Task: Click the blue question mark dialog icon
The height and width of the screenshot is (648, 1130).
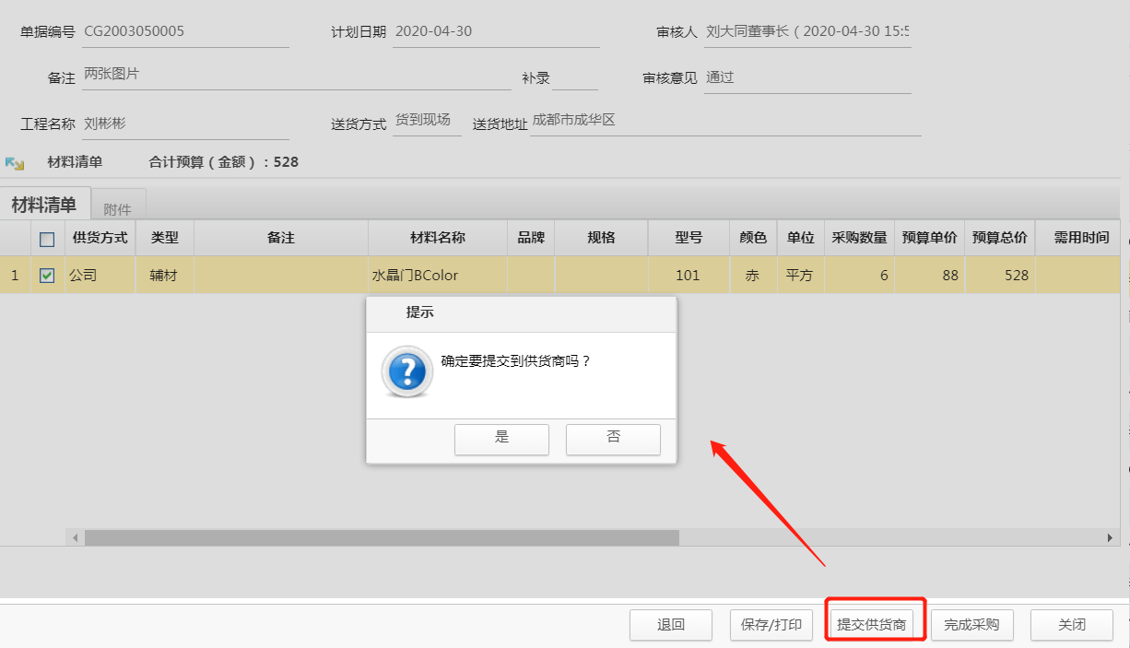Action: point(406,371)
